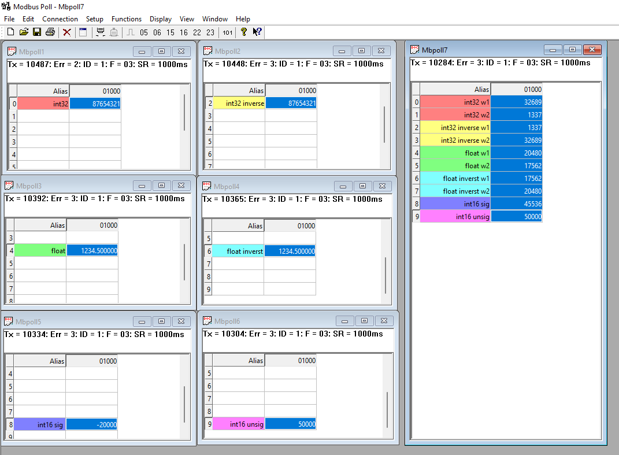Image resolution: width=619 pixels, height=455 pixels.
Task: Click the Write Single Register 06 toolbar button
Action: (157, 32)
